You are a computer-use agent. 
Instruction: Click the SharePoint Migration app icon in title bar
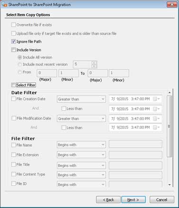(x=4, y=4)
